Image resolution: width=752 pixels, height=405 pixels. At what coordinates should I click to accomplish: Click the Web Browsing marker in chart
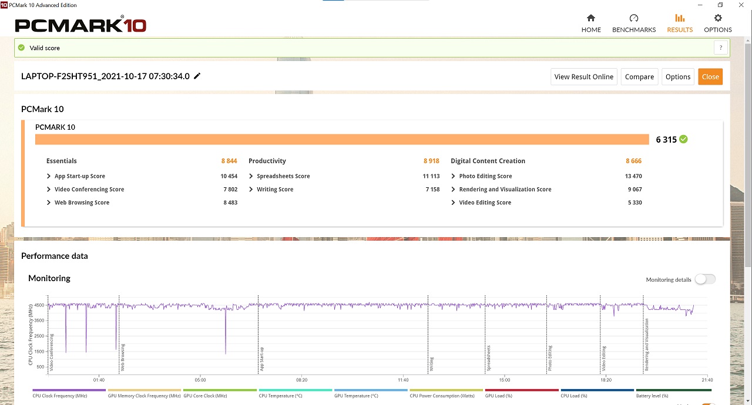[x=123, y=357]
